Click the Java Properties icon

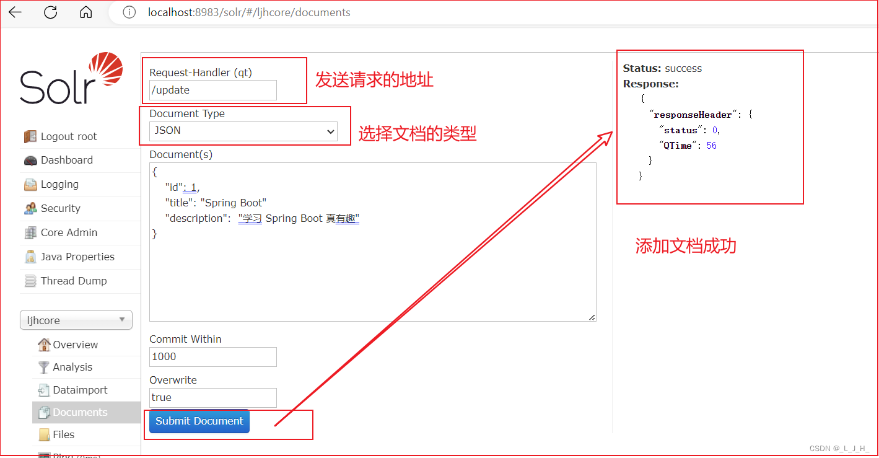pyautogui.click(x=30, y=257)
